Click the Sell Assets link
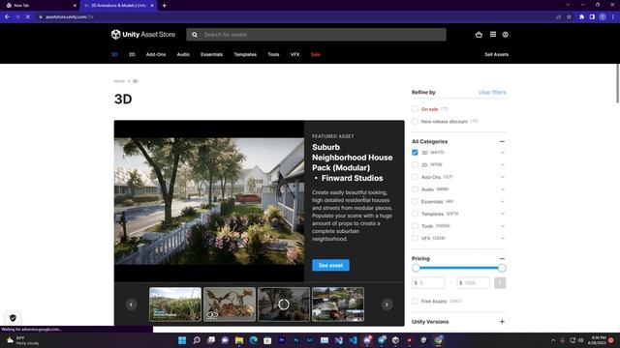The height and width of the screenshot is (348, 620). click(x=497, y=54)
